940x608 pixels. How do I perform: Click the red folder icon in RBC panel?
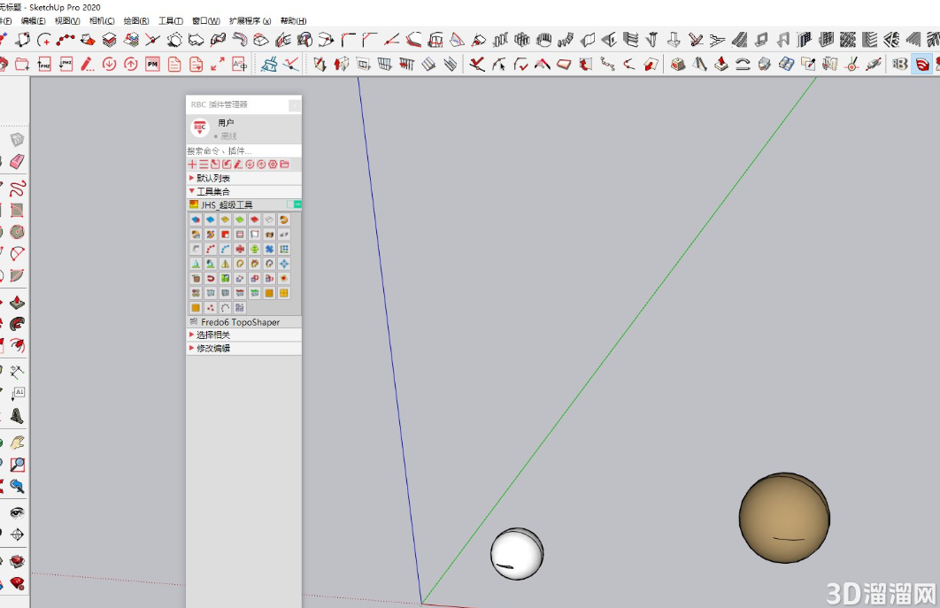[284, 165]
